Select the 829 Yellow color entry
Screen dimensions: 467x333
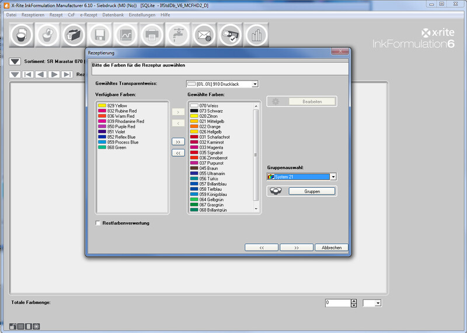click(x=117, y=106)
